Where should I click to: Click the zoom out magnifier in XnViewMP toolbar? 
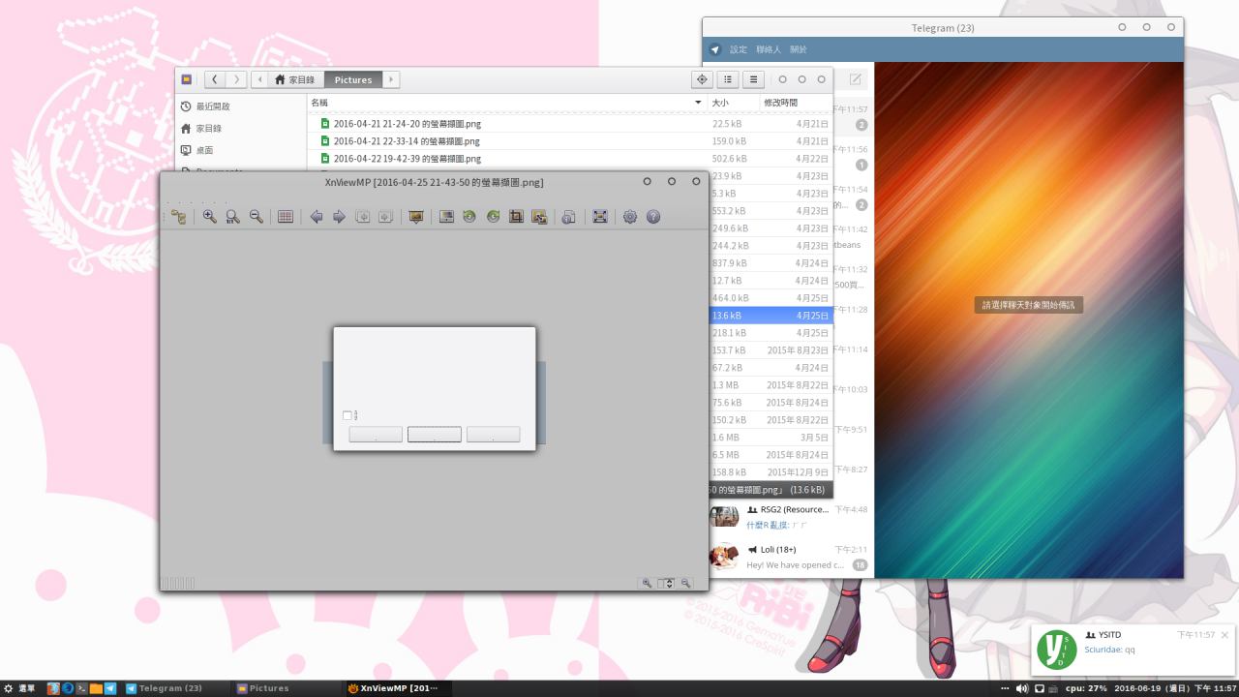[x=257, y=217]
